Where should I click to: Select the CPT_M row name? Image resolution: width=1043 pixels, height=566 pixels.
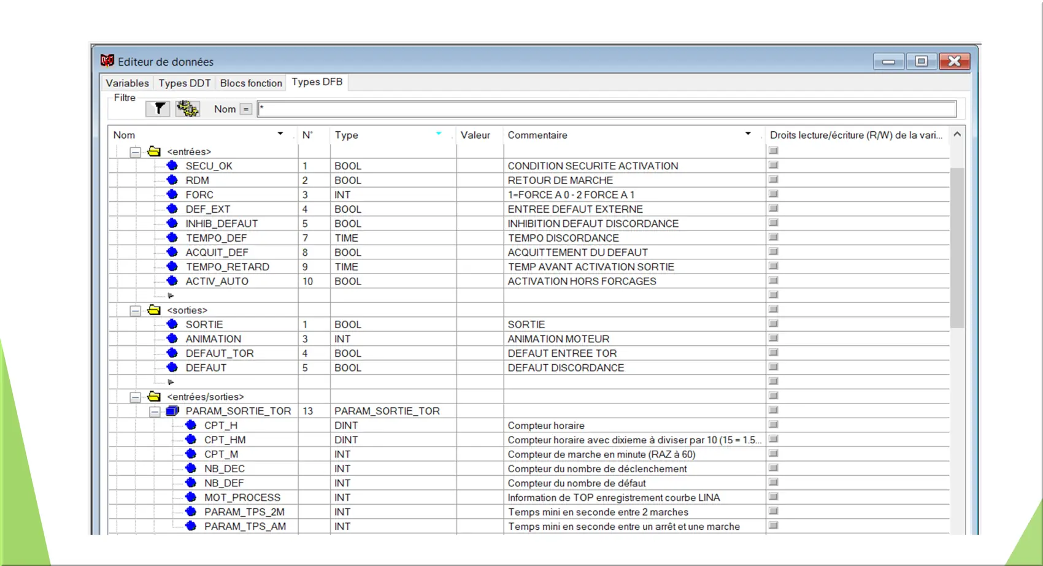(x=221, y=454)
